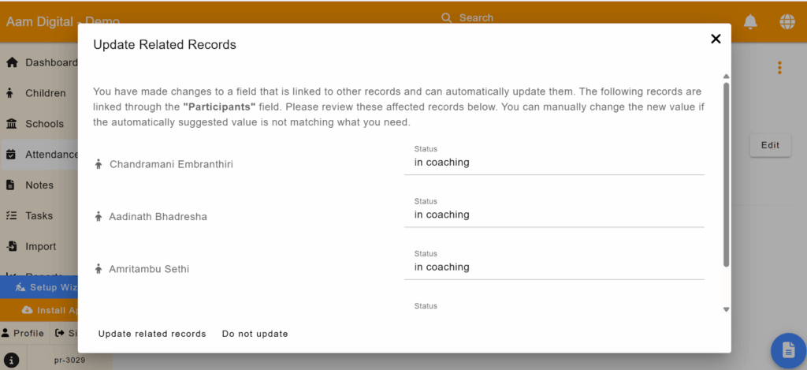Click pr-3029 version label

69,361
